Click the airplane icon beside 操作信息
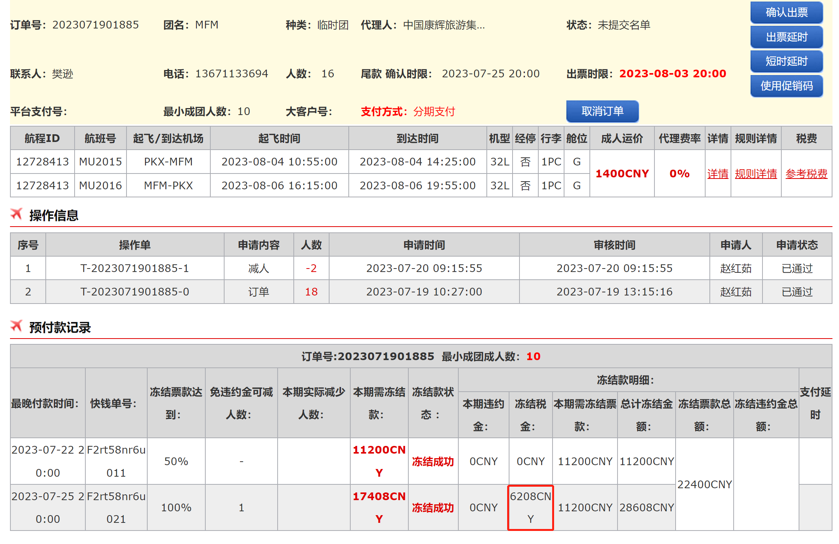The height and width of the screenshot is (544, 839). 17,214
